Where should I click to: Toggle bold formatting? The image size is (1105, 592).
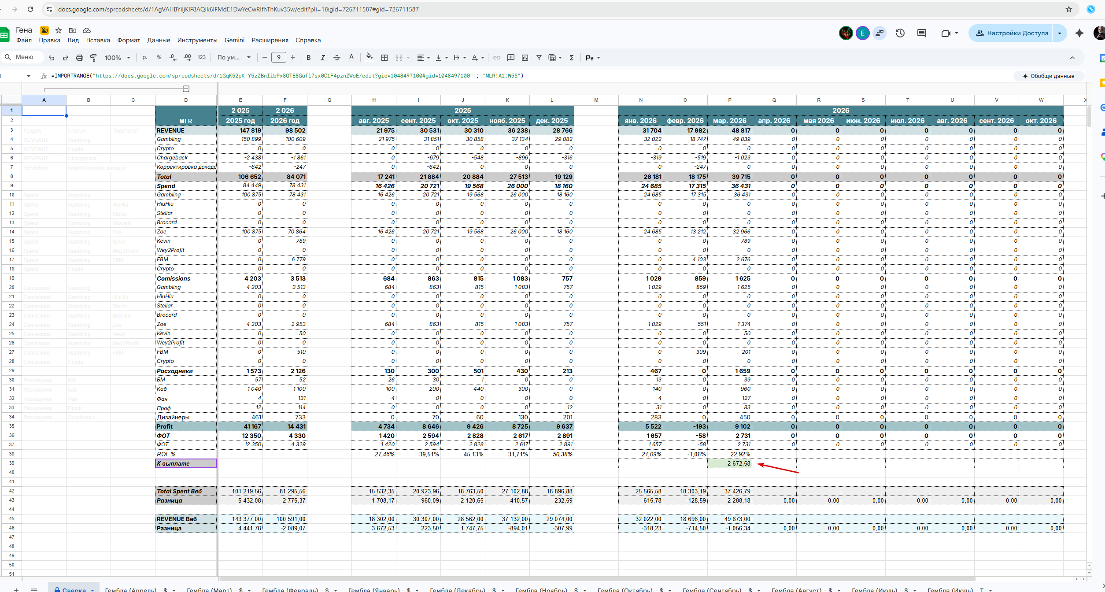point(308,58)
